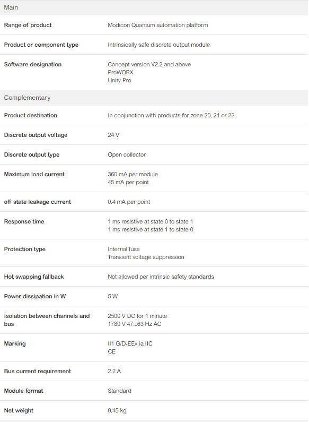Select Intrinsically safe discrete output module value
This screenshot has height=422, width=309.
(x=159, y=45)
